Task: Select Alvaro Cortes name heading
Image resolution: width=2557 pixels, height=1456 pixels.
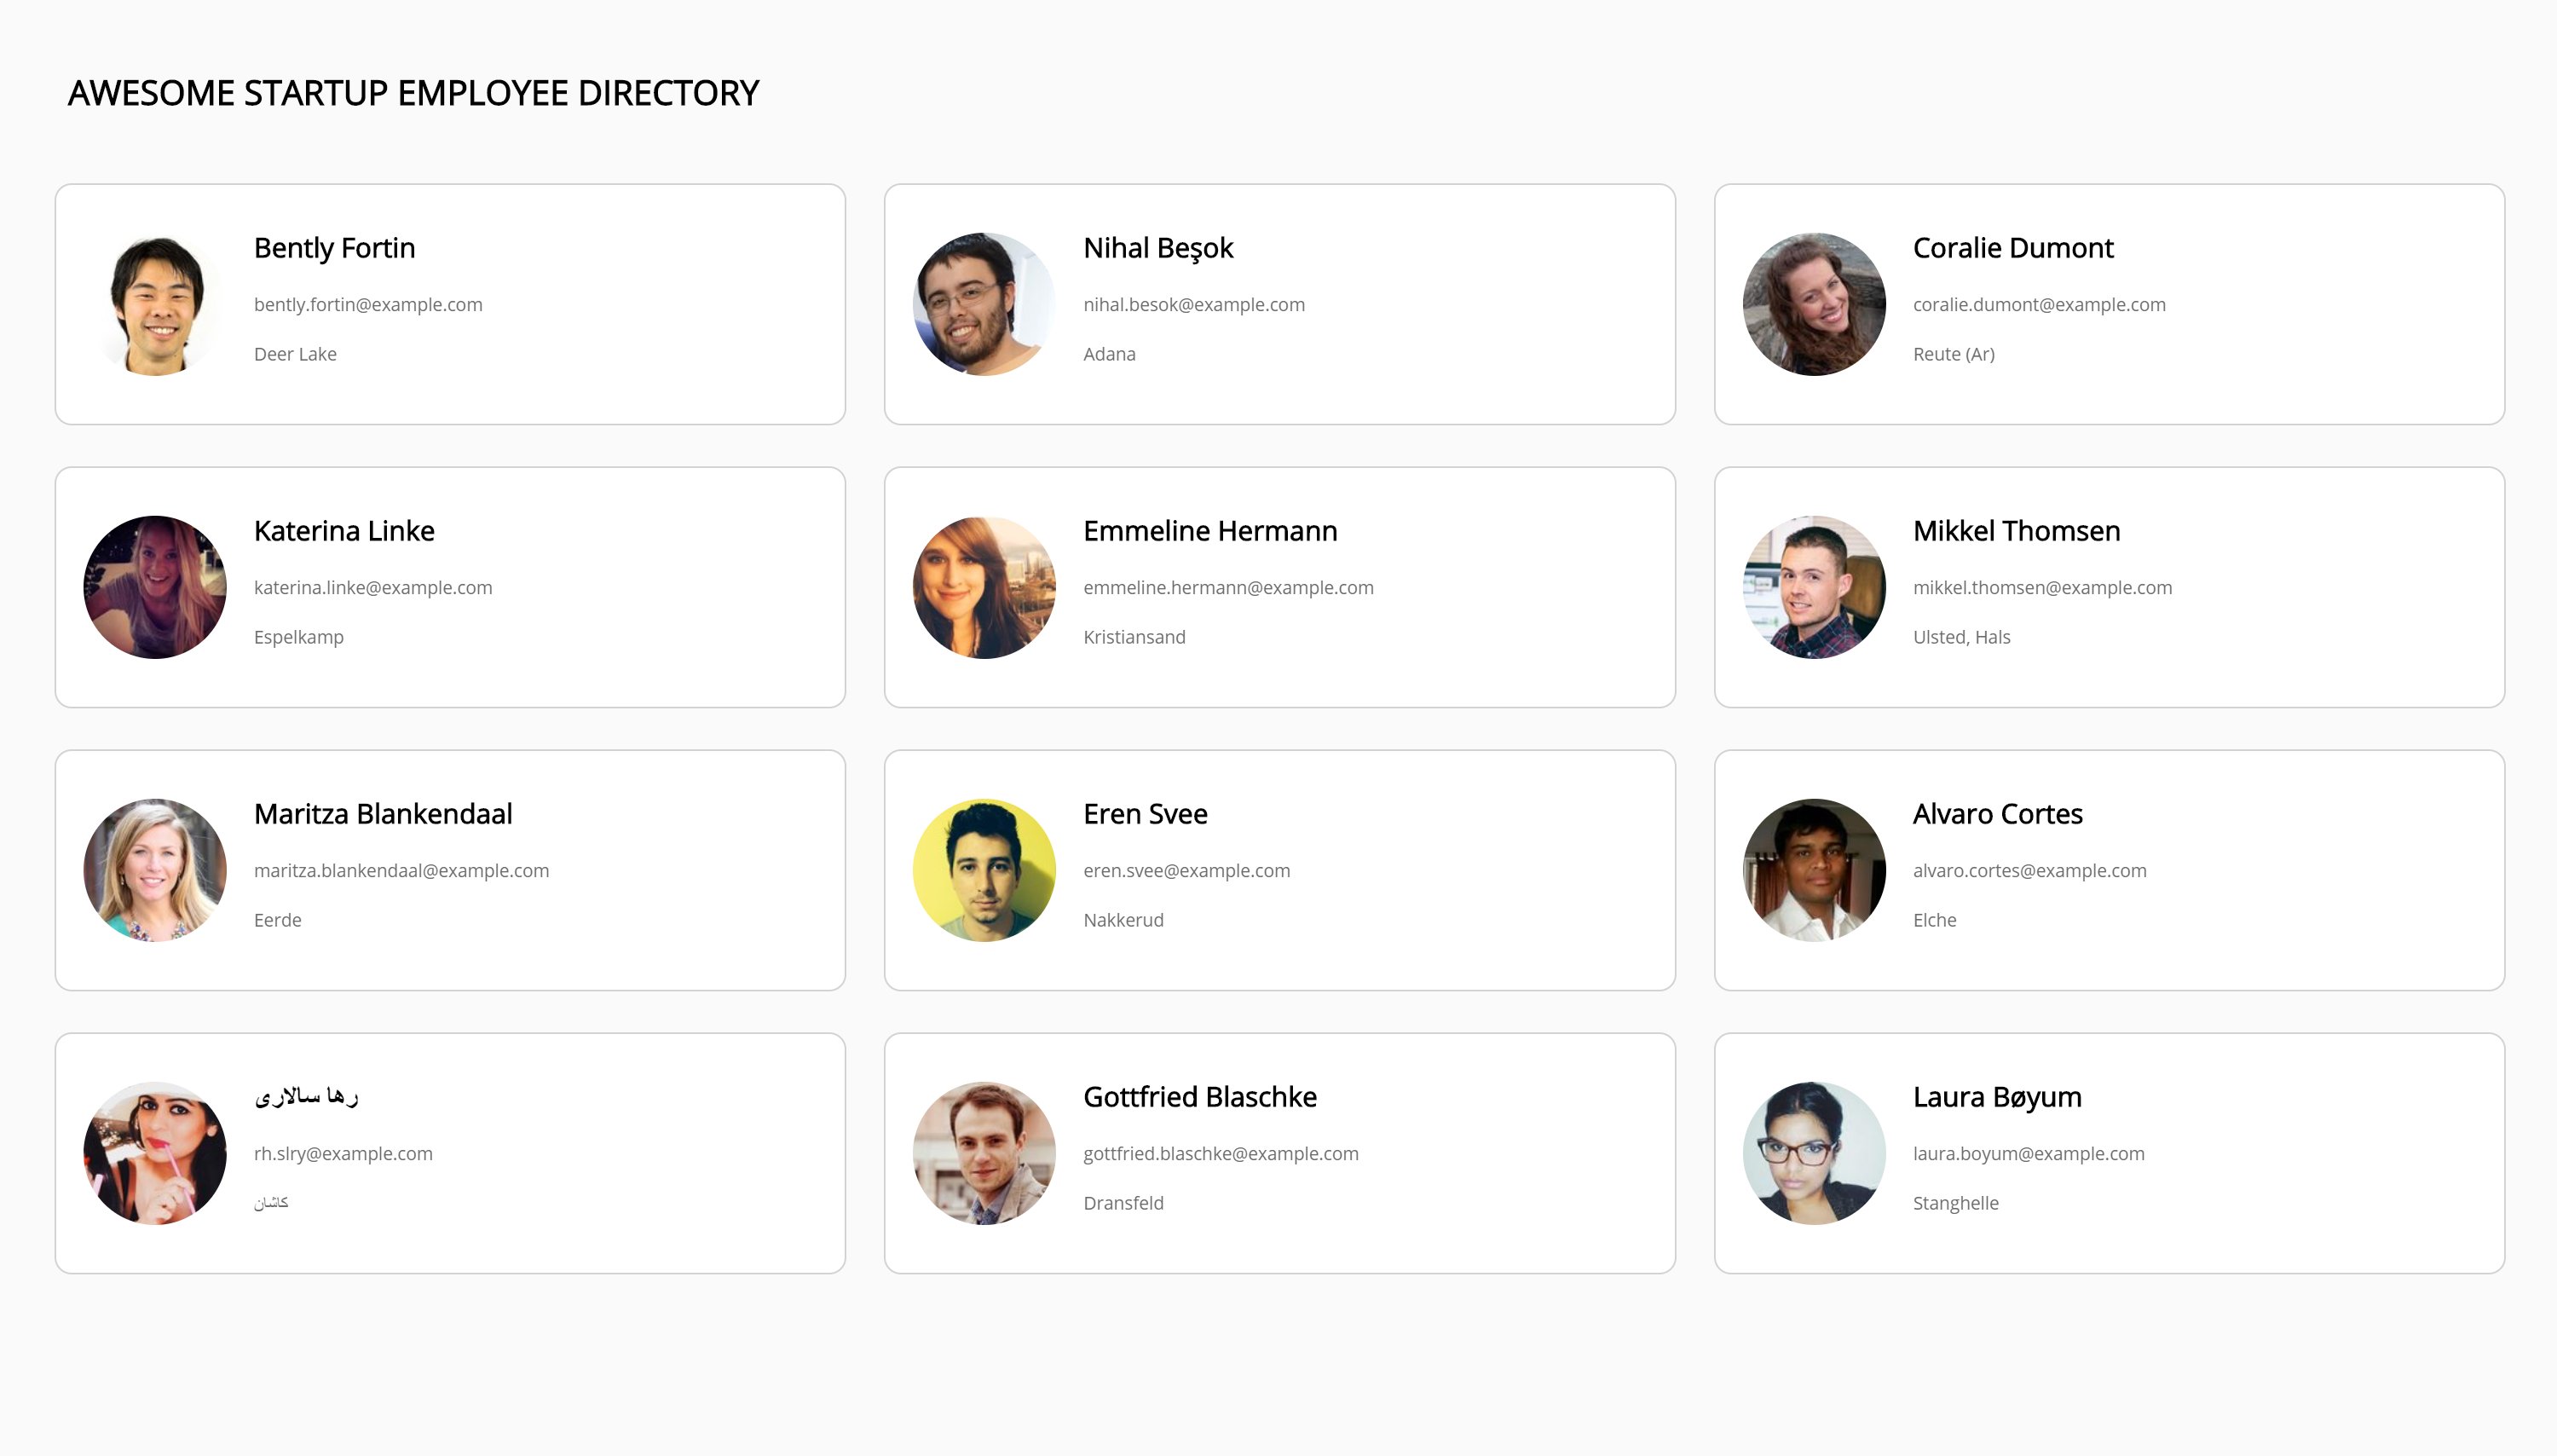Action: 1997,814
